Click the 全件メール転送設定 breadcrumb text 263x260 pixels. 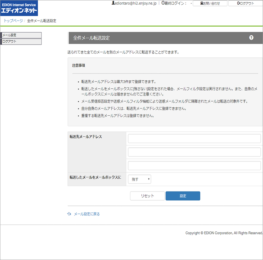click(x=42, y=21)
